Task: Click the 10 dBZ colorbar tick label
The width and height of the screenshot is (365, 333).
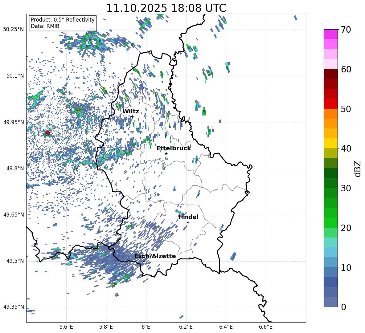Action: pos(346,267)
